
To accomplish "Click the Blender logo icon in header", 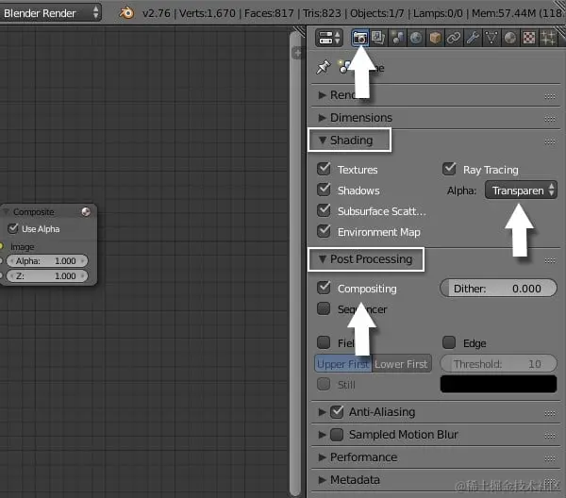I will coord(126,13).
